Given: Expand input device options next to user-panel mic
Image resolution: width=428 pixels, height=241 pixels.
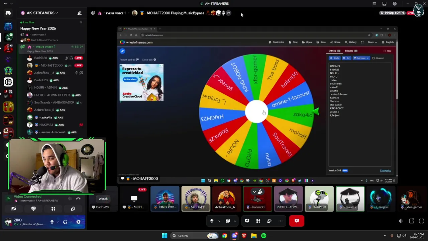Looking at the screenshot, I should (x=58, y=222).
